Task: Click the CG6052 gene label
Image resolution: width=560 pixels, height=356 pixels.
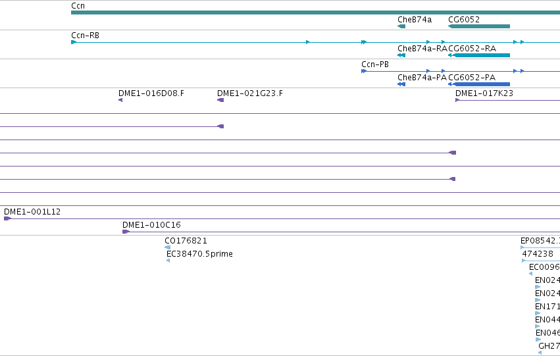Action: 463,20
